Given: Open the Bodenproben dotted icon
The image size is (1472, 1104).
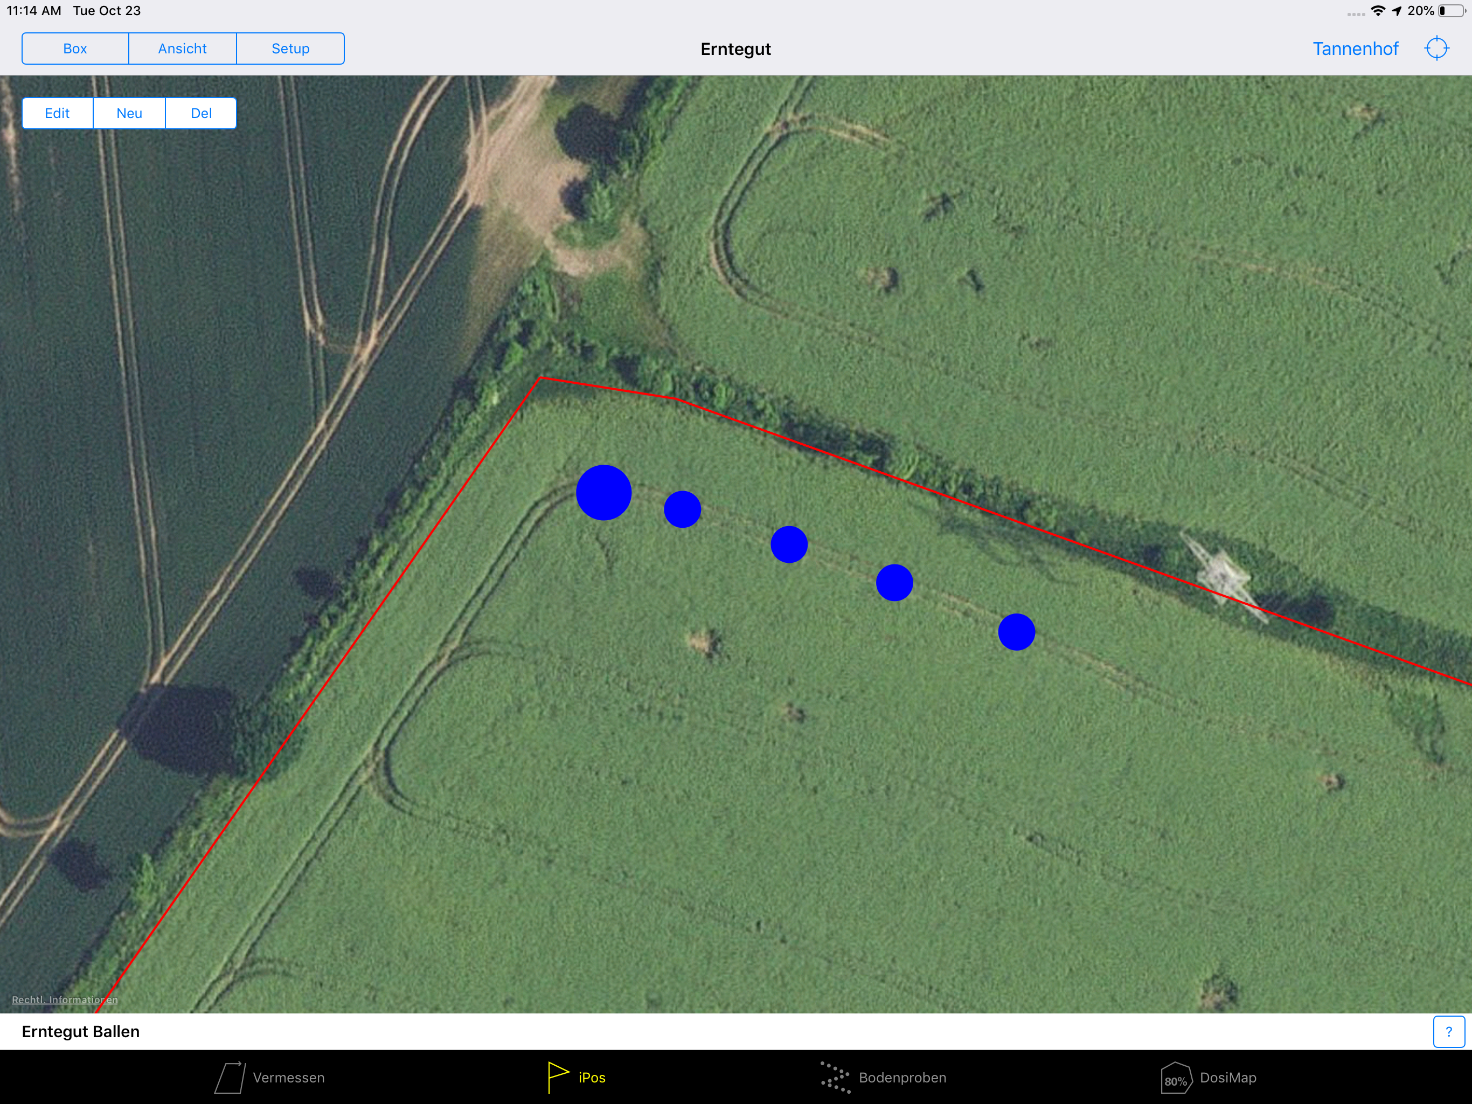Looking at the screenshot, I should 835,1077.
